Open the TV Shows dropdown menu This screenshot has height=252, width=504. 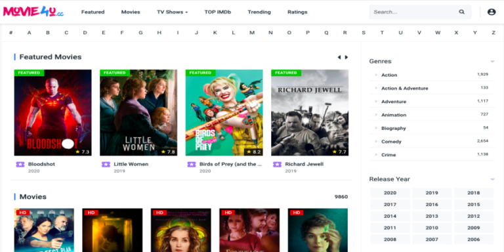pyautogui.click(x=173, y=12)
